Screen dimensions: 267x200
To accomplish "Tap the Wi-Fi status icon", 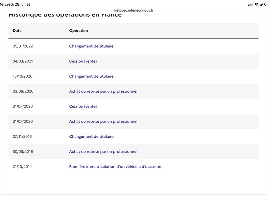I will click(256, 4).
